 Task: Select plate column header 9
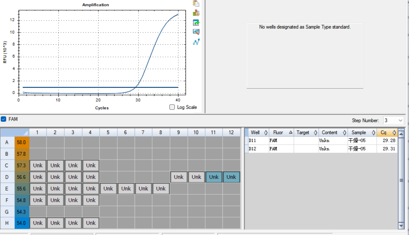pos(179,132)
